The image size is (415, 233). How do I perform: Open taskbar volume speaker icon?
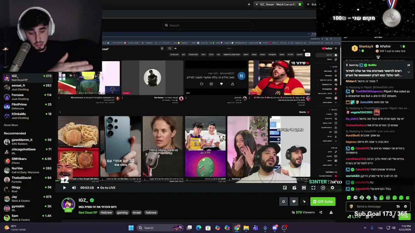(x=394, y=228)
